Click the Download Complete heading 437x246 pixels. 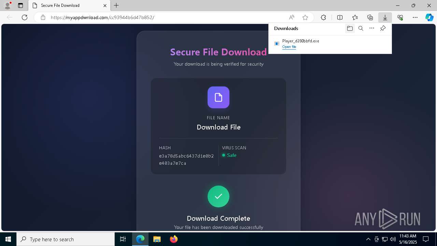[x=218, y=218]
